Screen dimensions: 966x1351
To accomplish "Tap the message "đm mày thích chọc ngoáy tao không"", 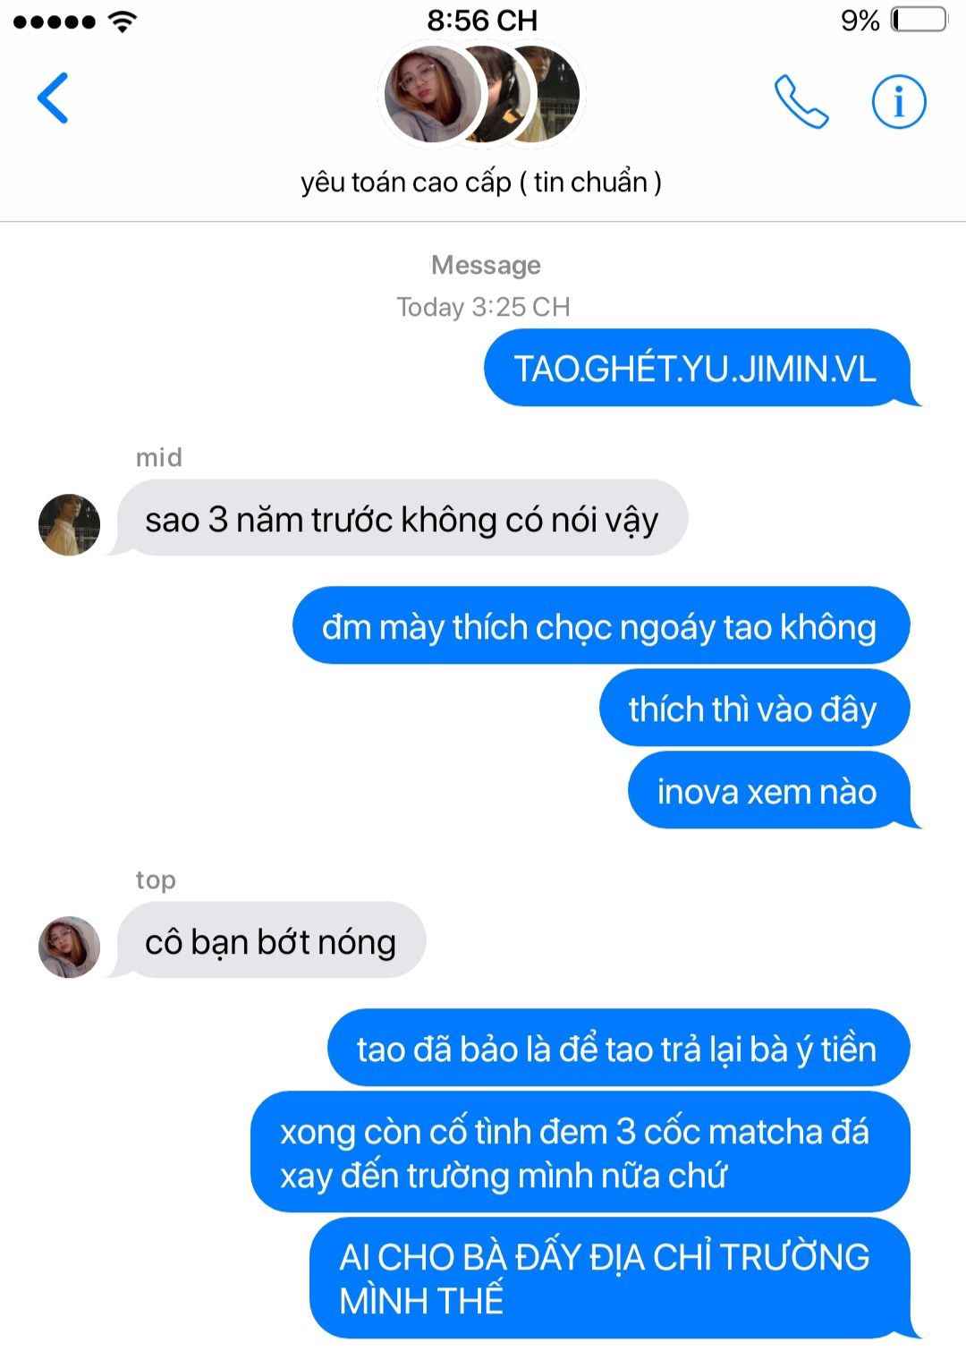I will [x=601, y=625].
